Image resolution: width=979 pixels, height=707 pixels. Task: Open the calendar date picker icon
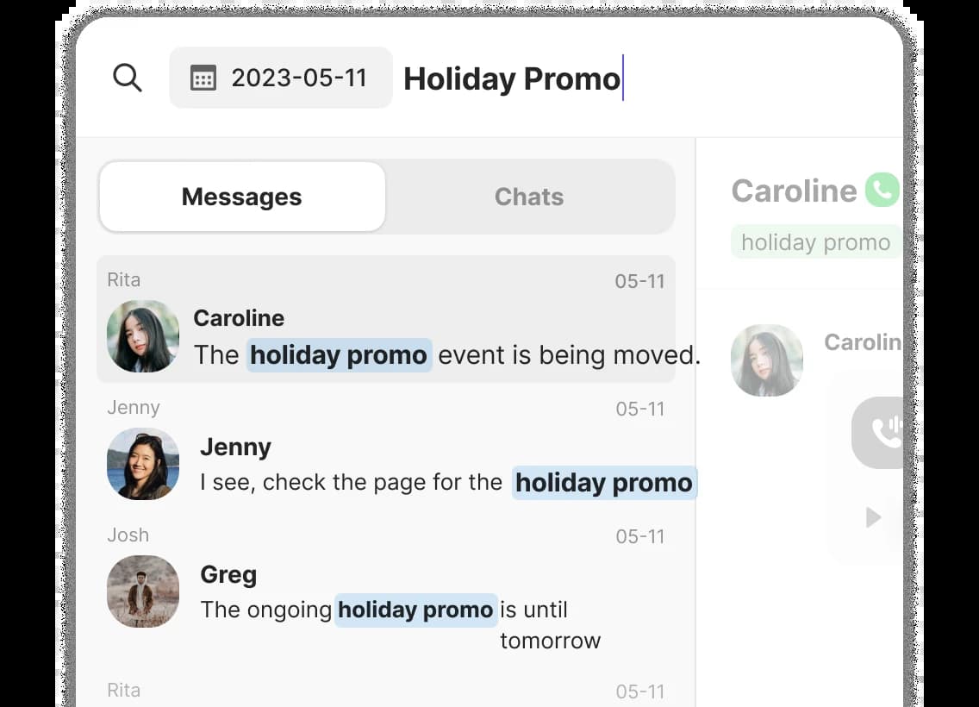click(x=203, y=78)
